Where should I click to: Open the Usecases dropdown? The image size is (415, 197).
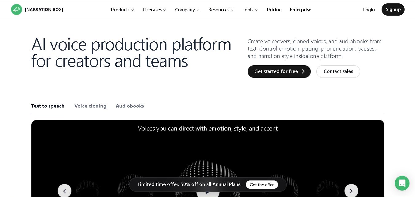154,10
